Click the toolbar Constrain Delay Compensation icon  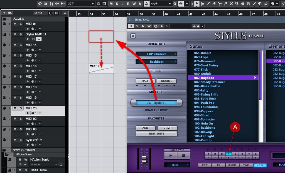coord(40,4)
